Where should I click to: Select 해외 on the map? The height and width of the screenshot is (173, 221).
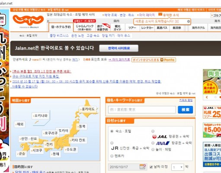pos(19,124)
